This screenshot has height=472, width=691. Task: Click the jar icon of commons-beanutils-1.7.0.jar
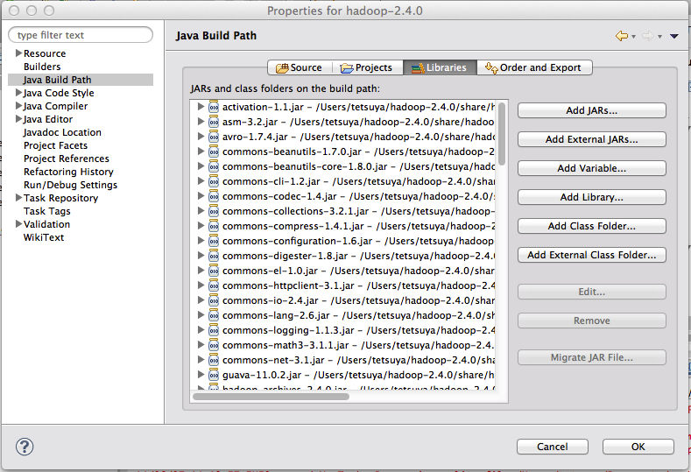point(214,151)
